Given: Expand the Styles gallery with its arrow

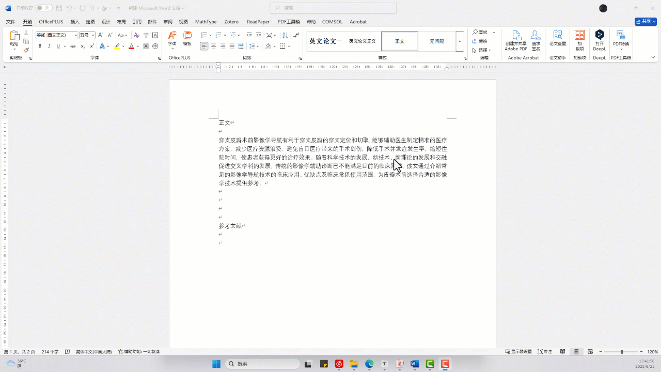Looking at the screenshot, I should pyautogui.click(x=459, y=41).
